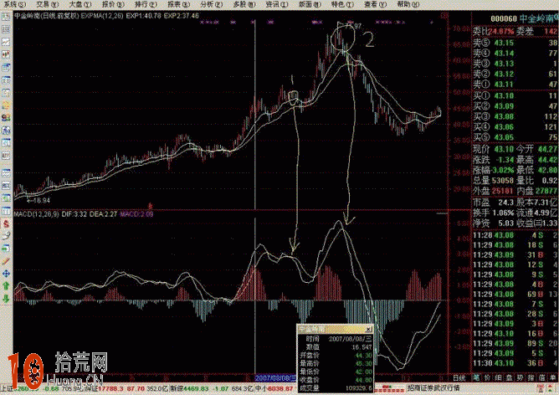Switch to the 笔 tab

click(476, 377)
